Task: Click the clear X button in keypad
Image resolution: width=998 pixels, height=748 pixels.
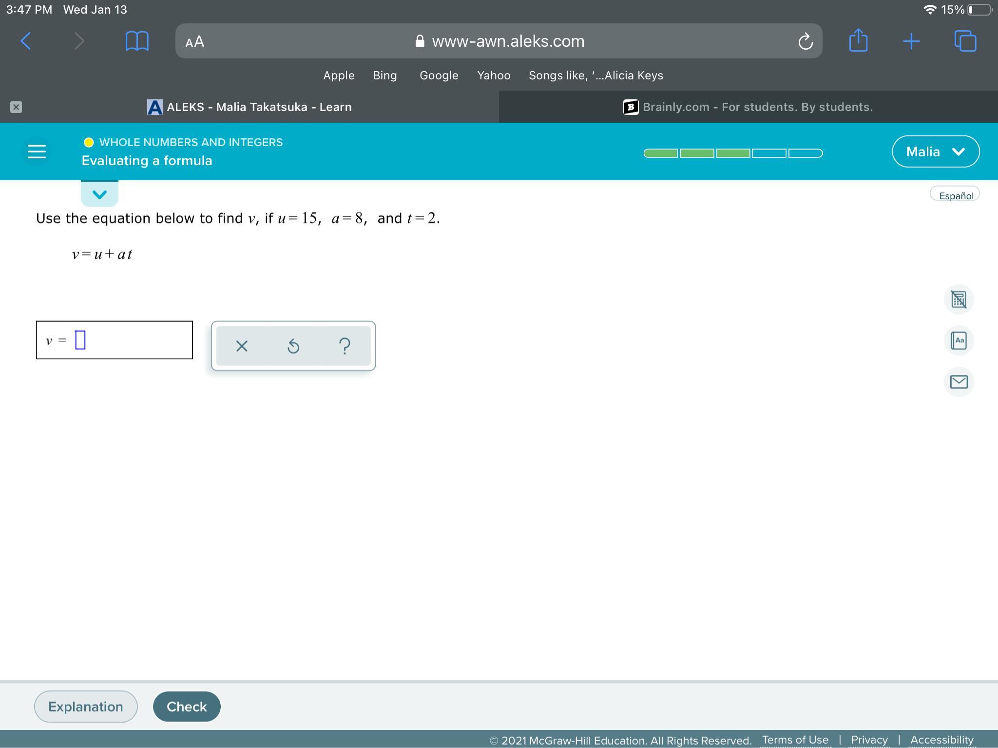Action: 242,346
